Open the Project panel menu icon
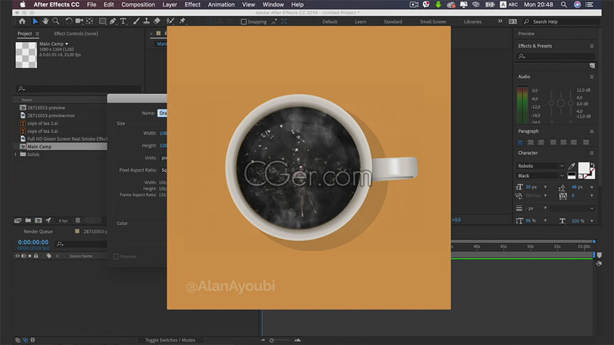 tap(37, 34)
